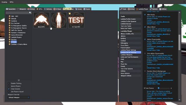The image size is (186, 105).
Task: Open the Combat settings category
Action: 130,41
